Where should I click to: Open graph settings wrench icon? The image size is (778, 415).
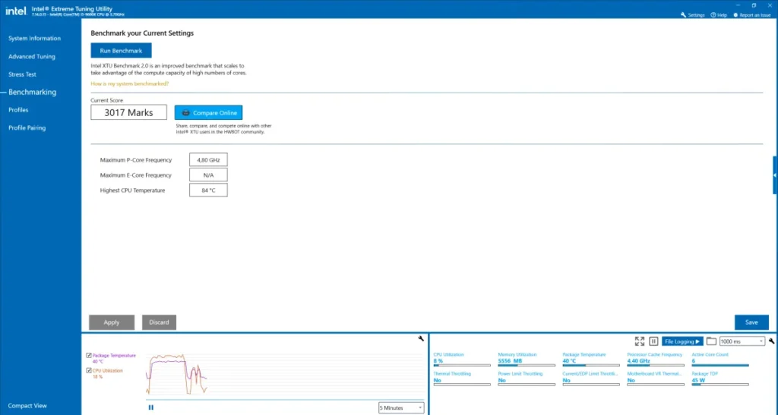coord(421,338)
